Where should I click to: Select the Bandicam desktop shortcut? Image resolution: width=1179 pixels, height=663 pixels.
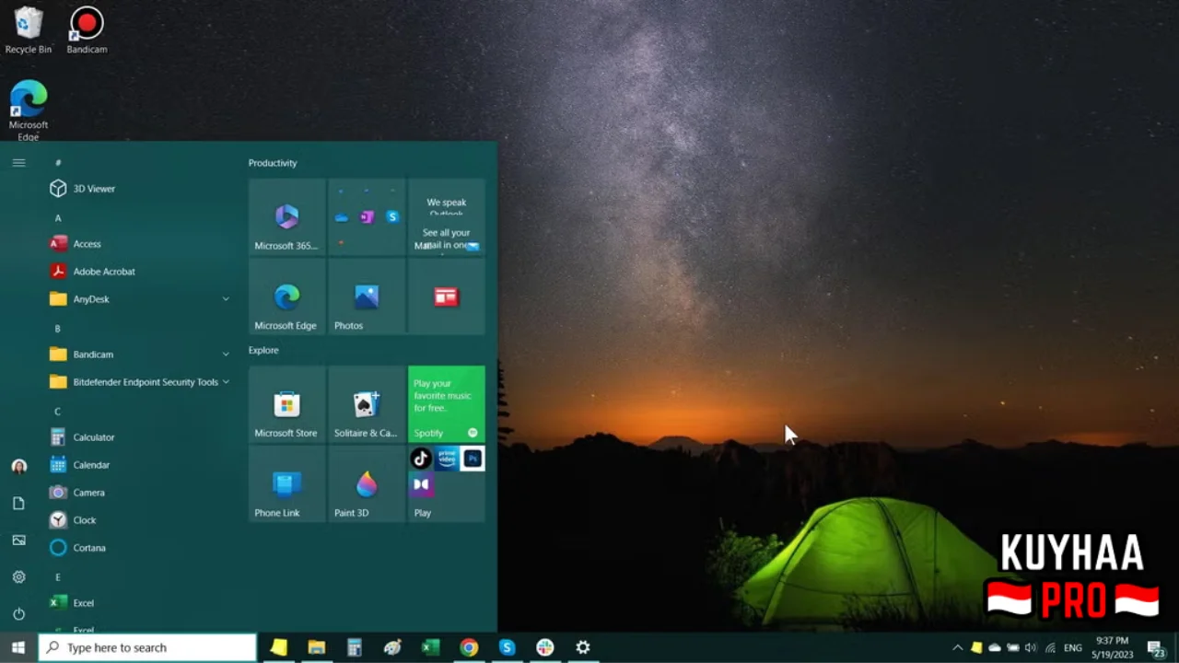(87, 30)
